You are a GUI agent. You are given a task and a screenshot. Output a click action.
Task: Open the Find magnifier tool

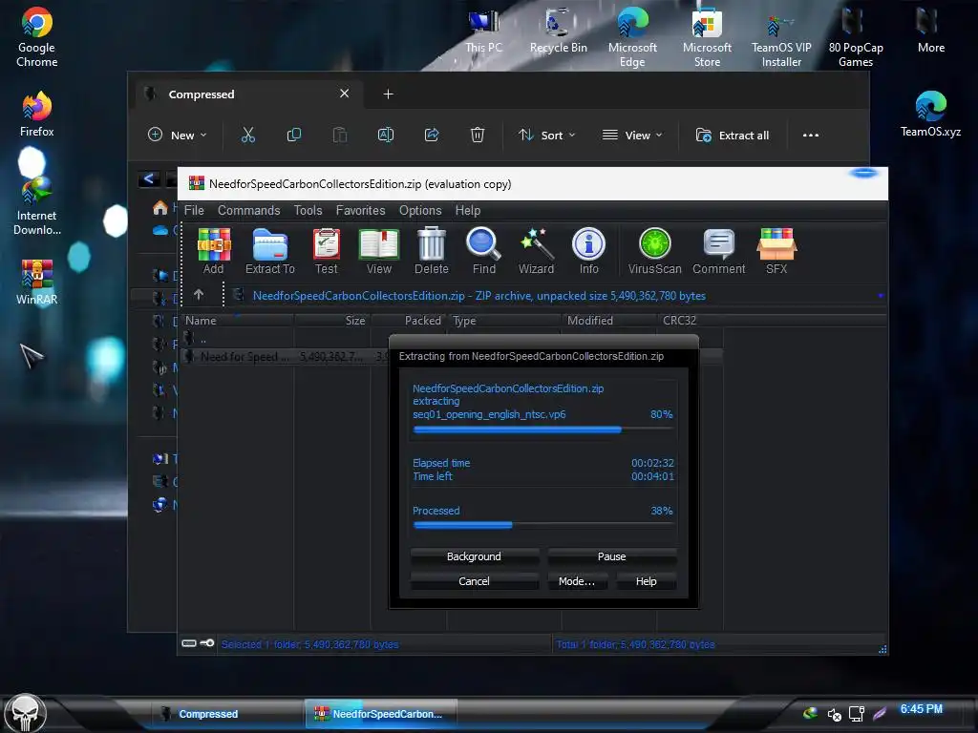(x=484, y=251)
